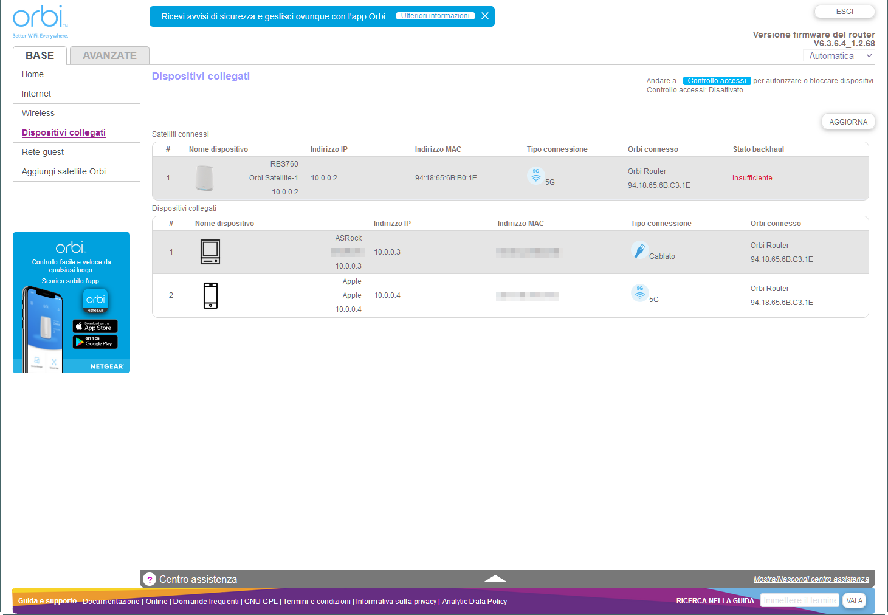This screenshot has width=888, height=615.
Task: Click the wired Ethernet icon next to Cablato
Action: 639,250
